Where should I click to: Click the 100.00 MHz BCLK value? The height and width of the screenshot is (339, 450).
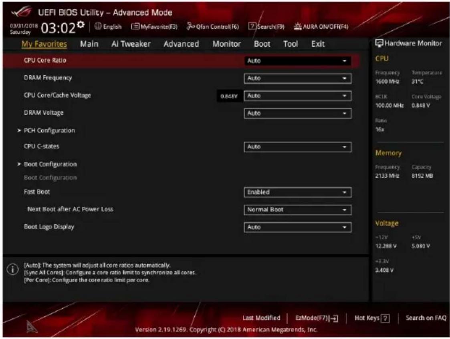pyautogui.click(x=389, y=106)
